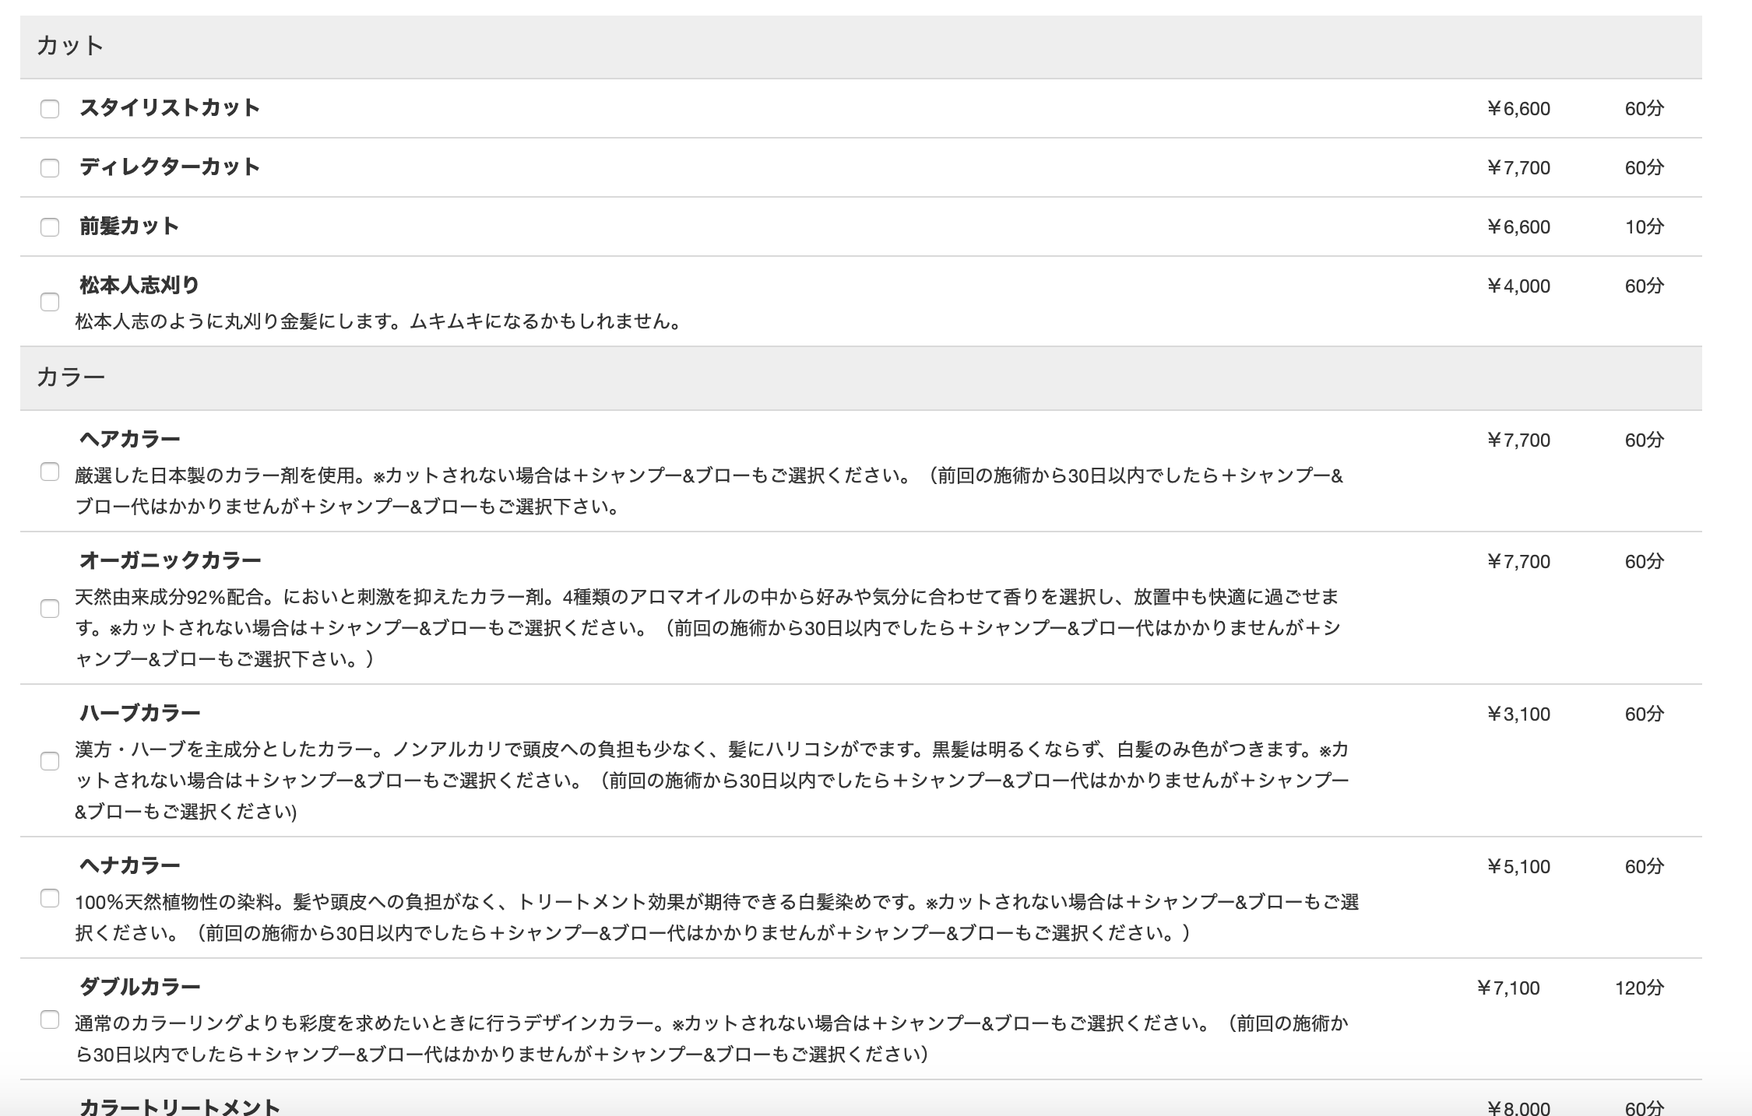Screen dimensions: 1752x1116
Task: Select the 前髪カット checkbox
Action: click(50, 226)
